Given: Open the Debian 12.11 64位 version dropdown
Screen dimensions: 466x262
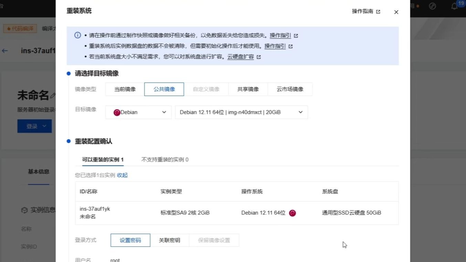Looking at the screenshot, I should click(x=241, y=112).
